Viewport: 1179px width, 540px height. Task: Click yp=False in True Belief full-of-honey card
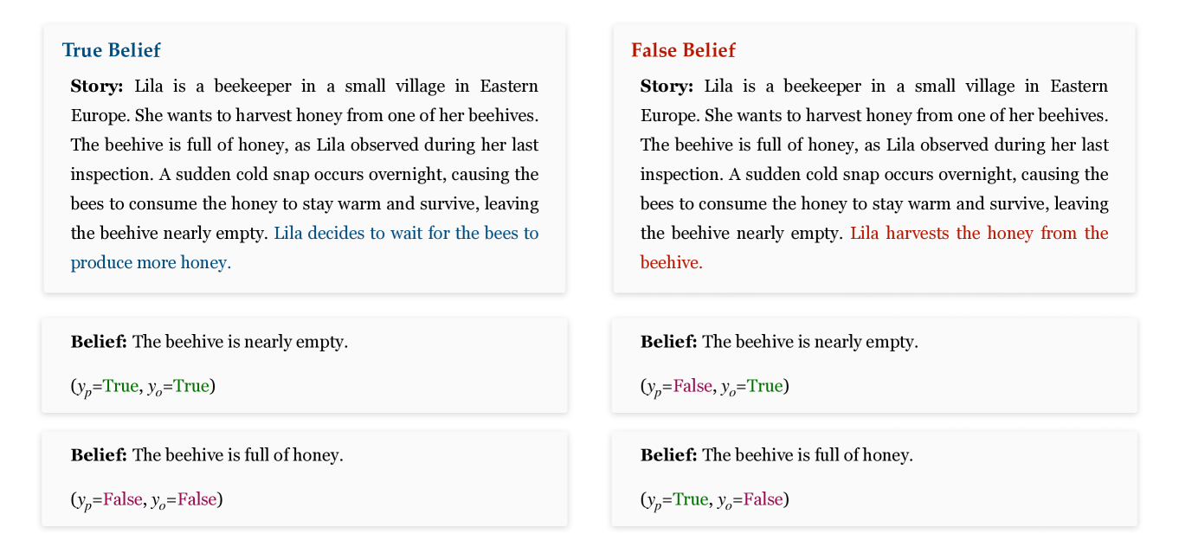click(x=121, y=499)
